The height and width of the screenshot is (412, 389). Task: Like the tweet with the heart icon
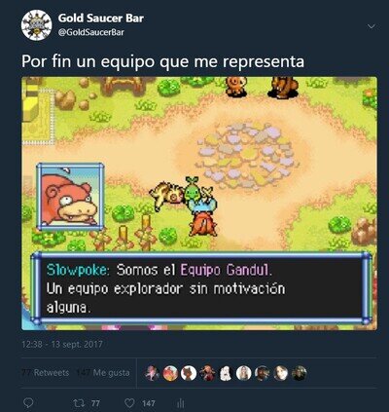[129, 403]
